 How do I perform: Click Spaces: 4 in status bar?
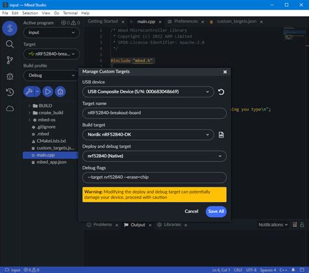[268, 270]
